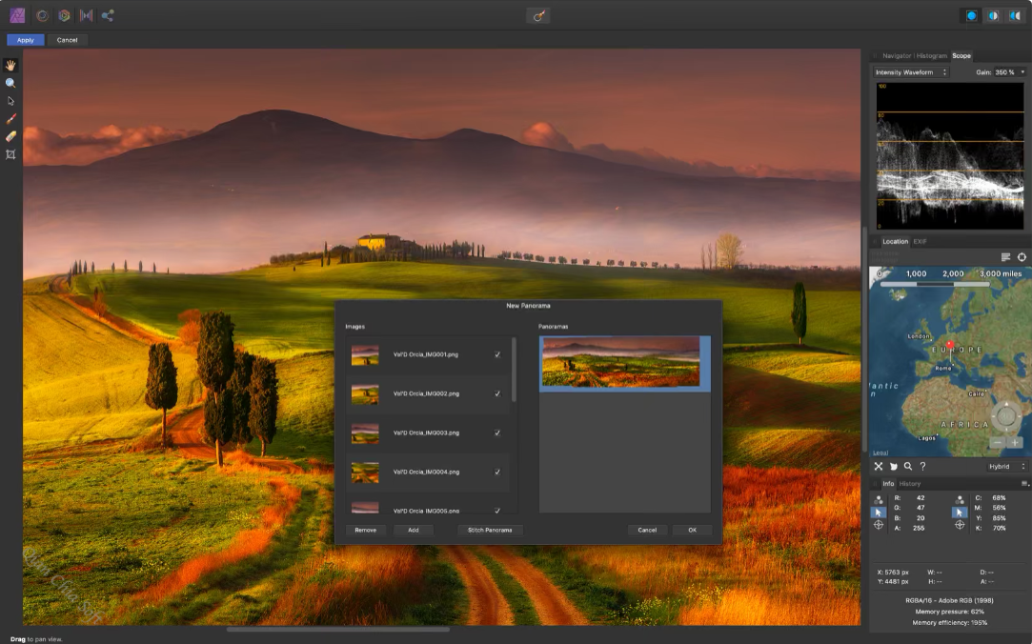Click the blue Apply button
This screenshot has width=1032, height=644.
pyautogui.click(x=26, y=40)
